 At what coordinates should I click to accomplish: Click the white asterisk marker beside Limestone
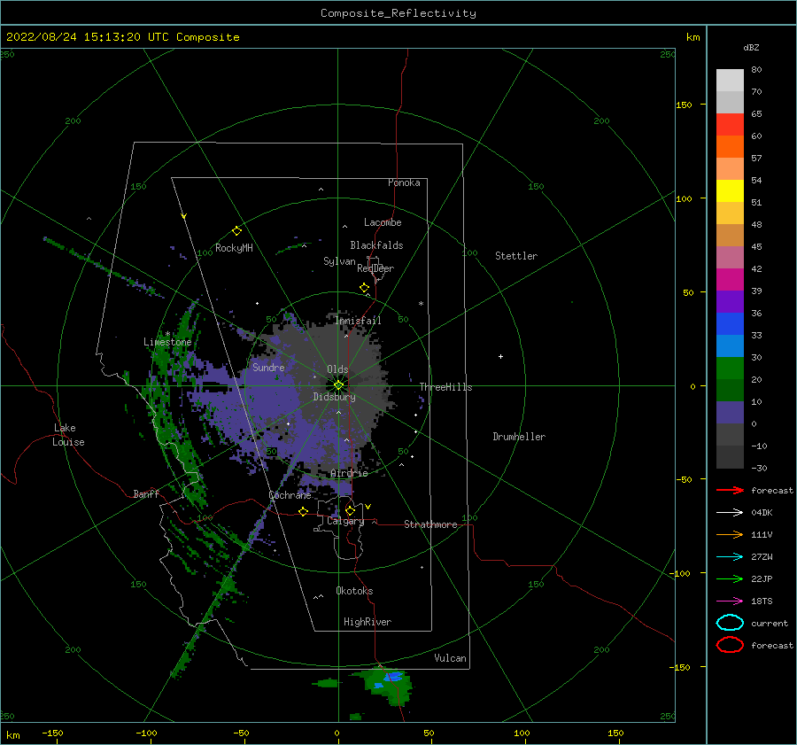tap(167, 334)
